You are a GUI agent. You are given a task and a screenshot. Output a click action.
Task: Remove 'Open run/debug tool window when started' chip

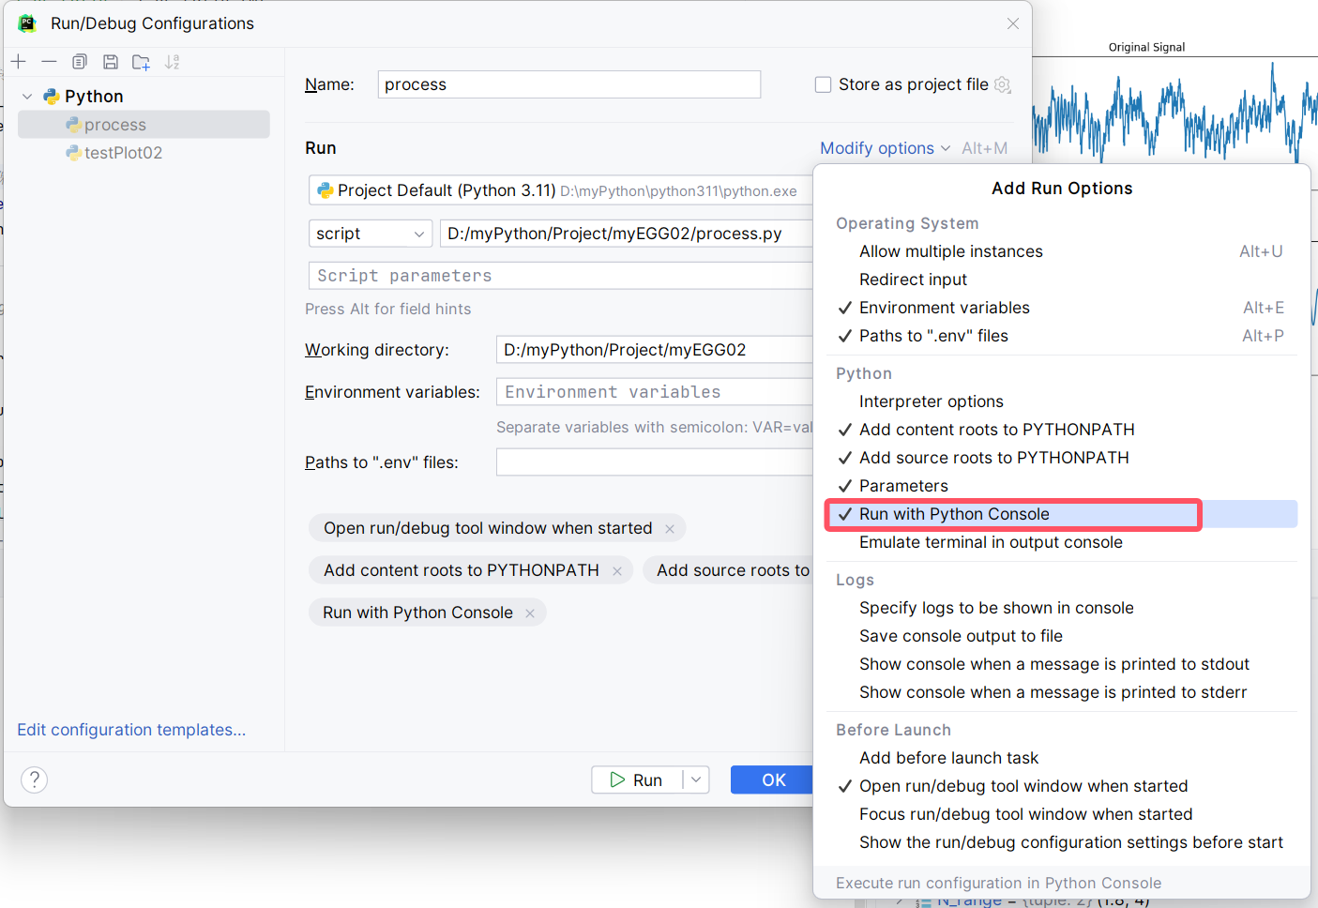point(670,529)
